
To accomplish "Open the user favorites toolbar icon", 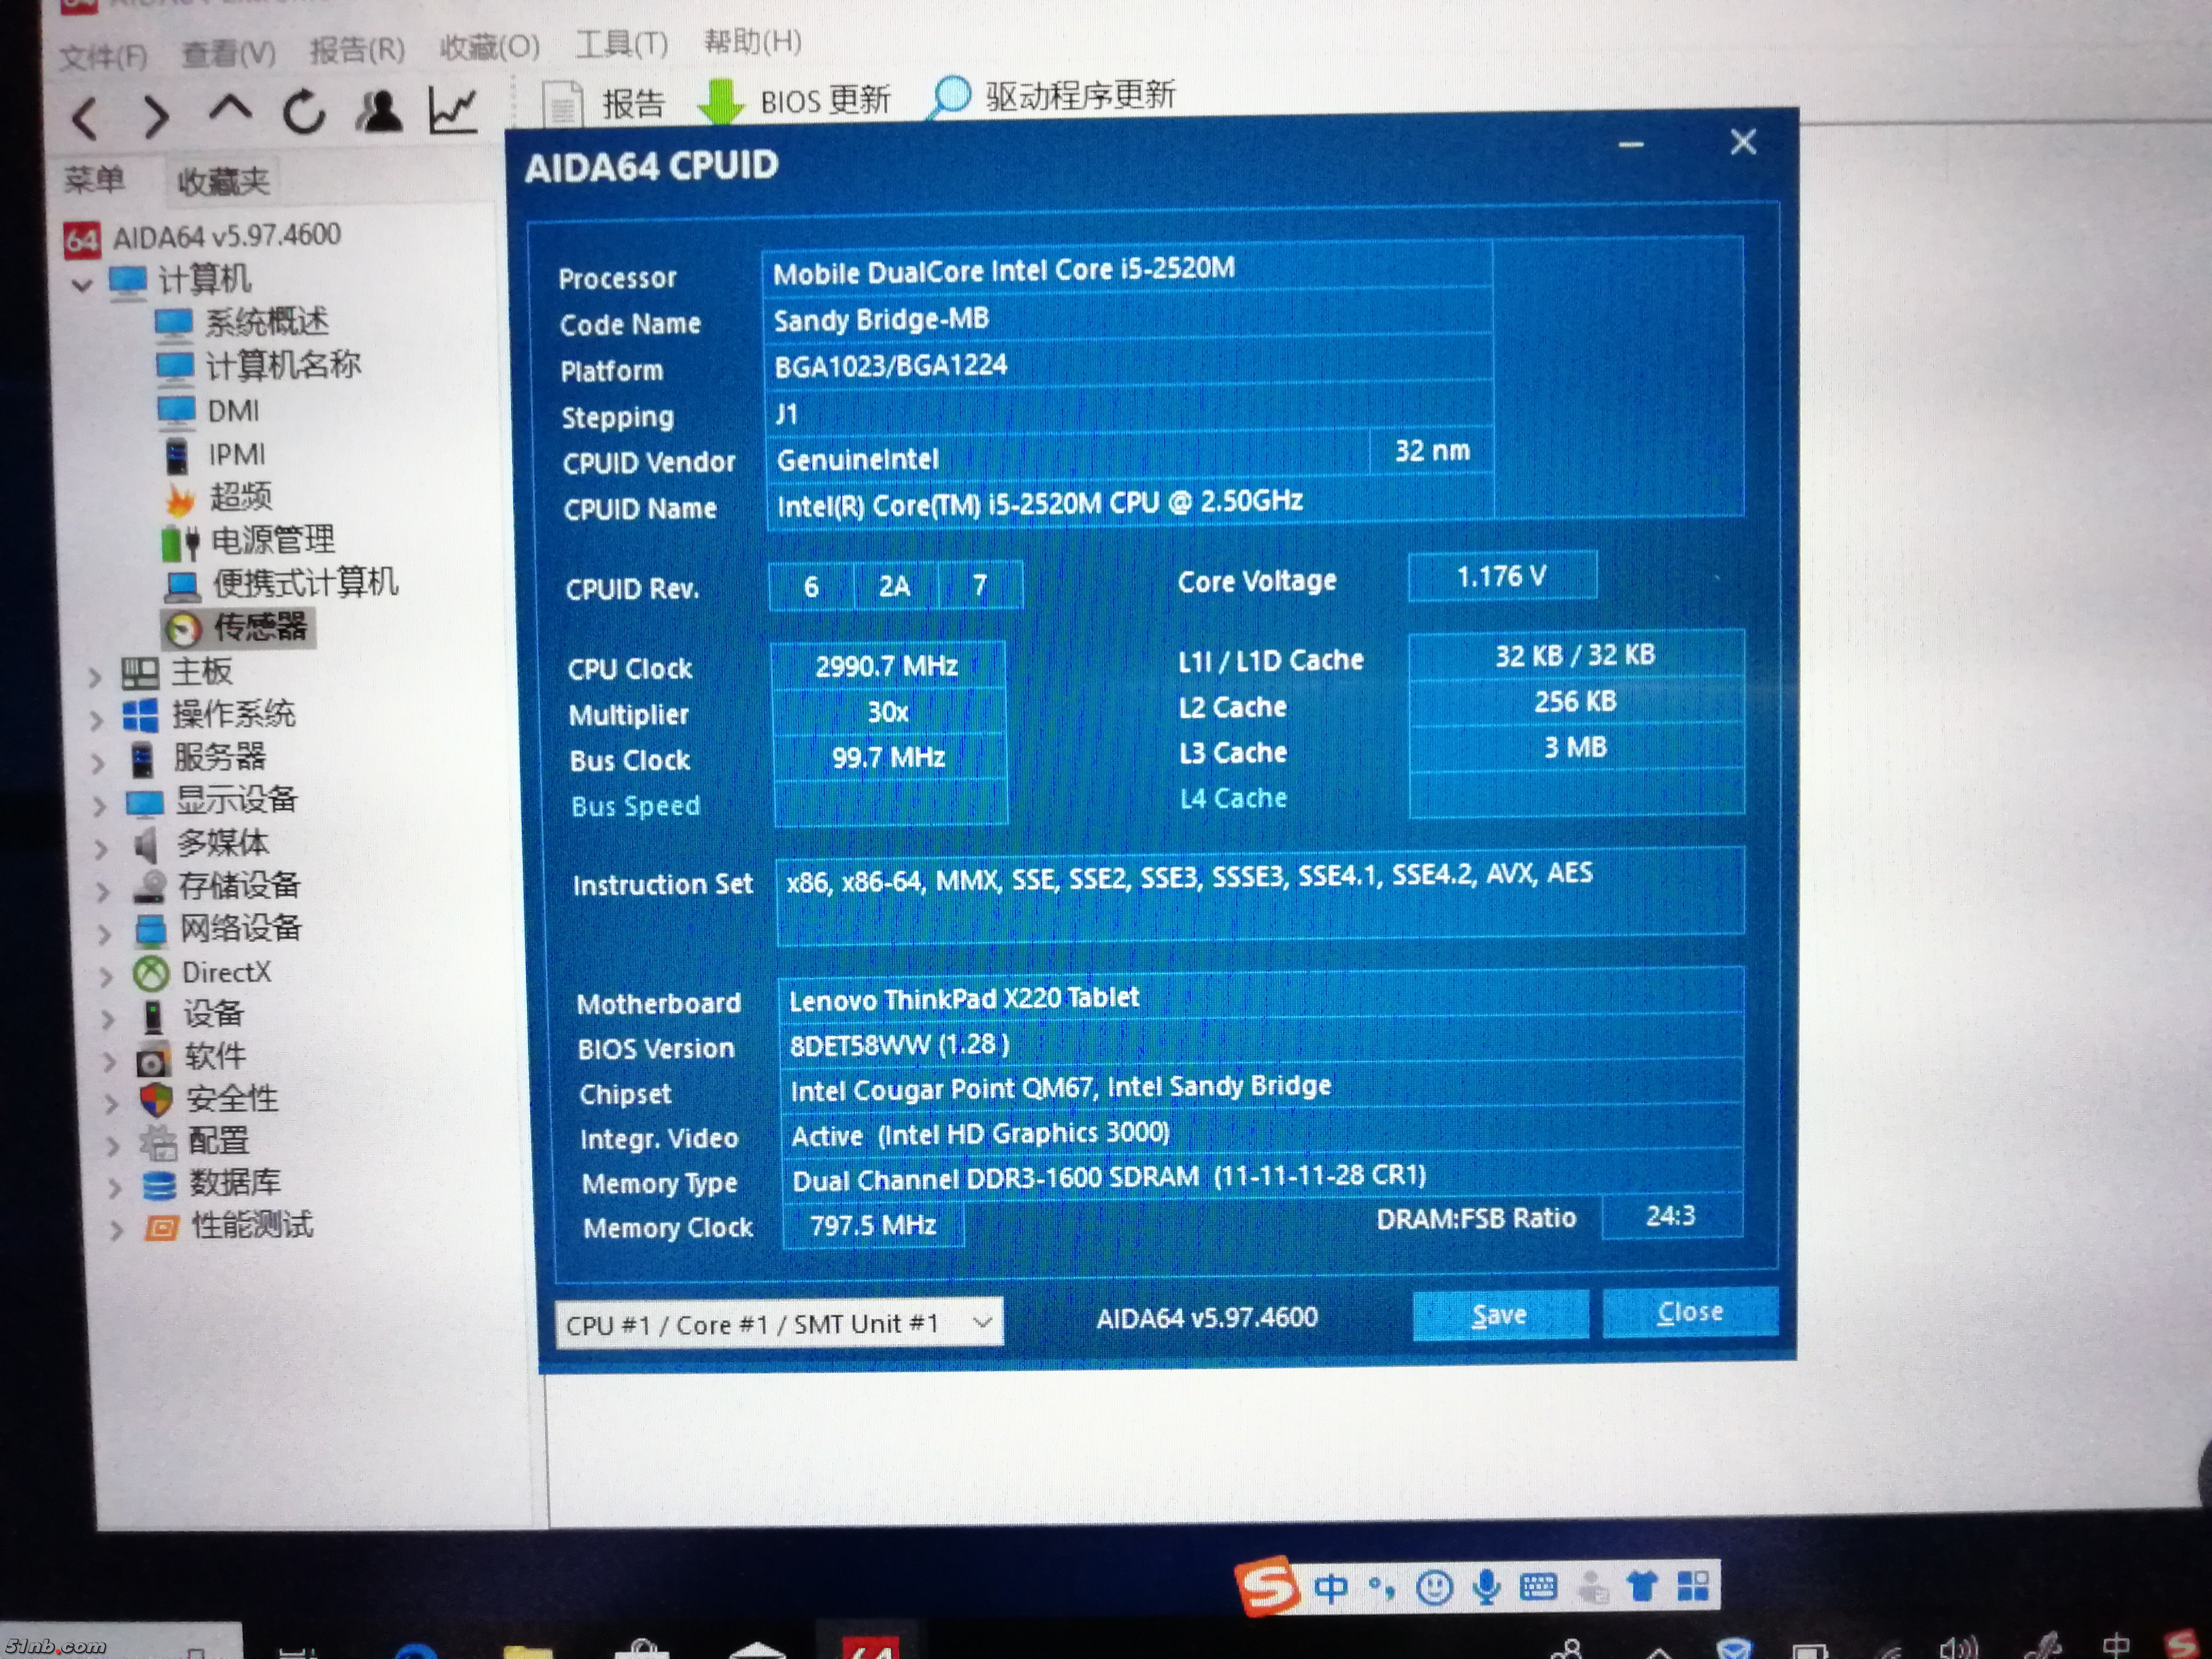I will pyautogui.click(x=379, y=112).
